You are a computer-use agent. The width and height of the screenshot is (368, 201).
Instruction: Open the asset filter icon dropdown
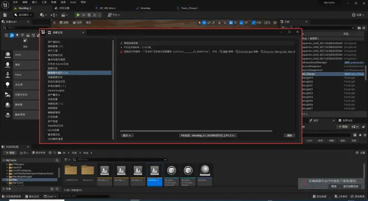67,160
